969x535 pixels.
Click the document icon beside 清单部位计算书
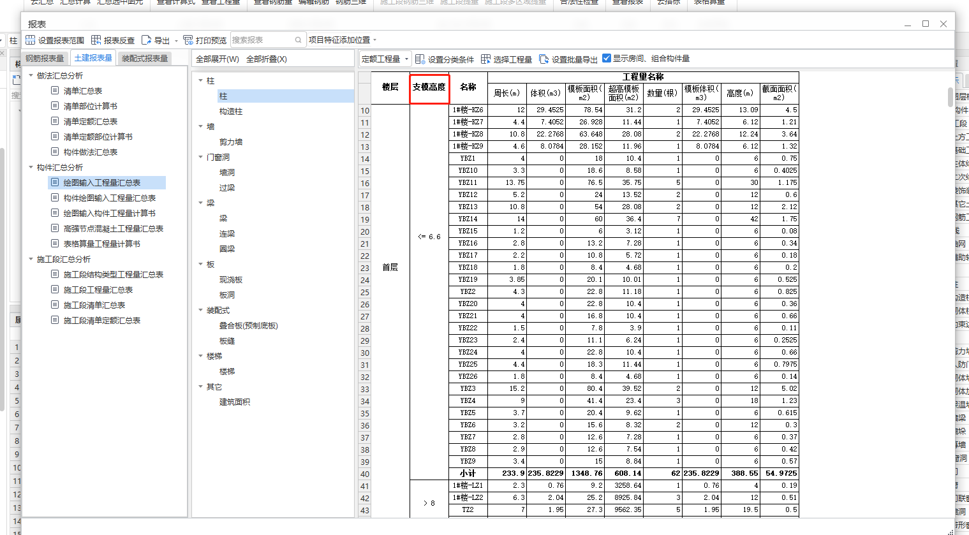click(55, 106)
